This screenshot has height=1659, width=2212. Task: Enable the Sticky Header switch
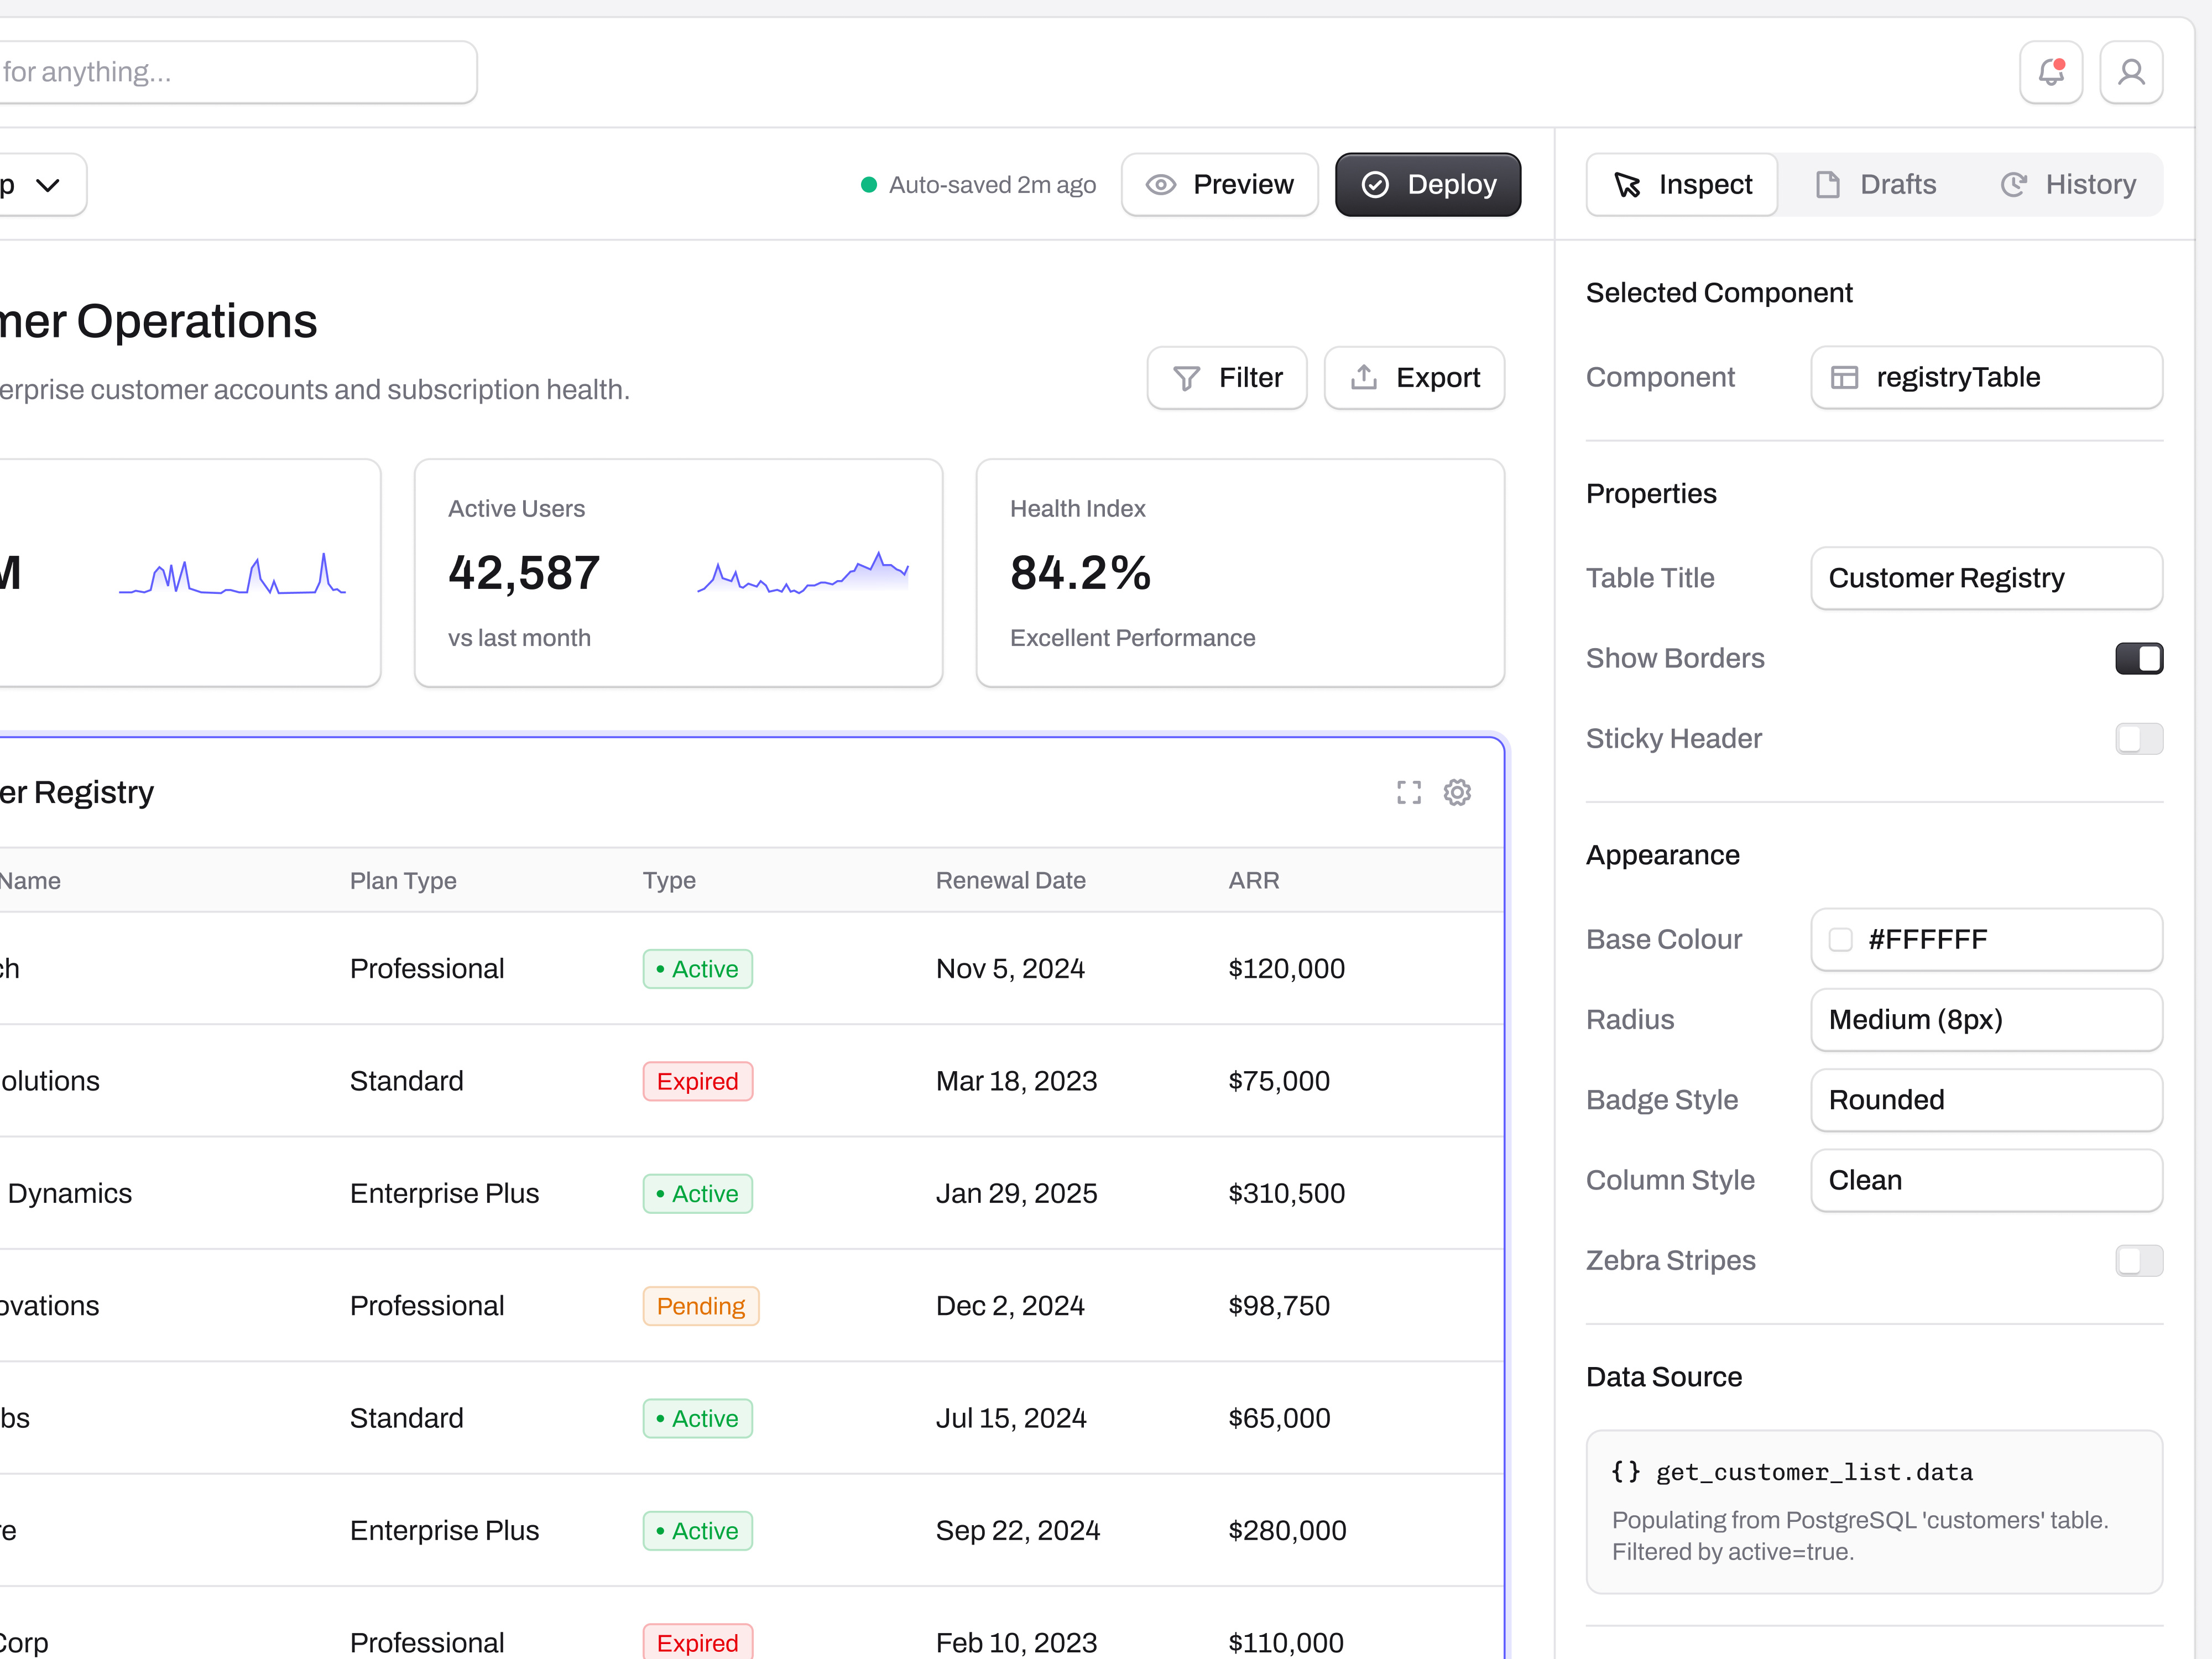[2139, 739]
